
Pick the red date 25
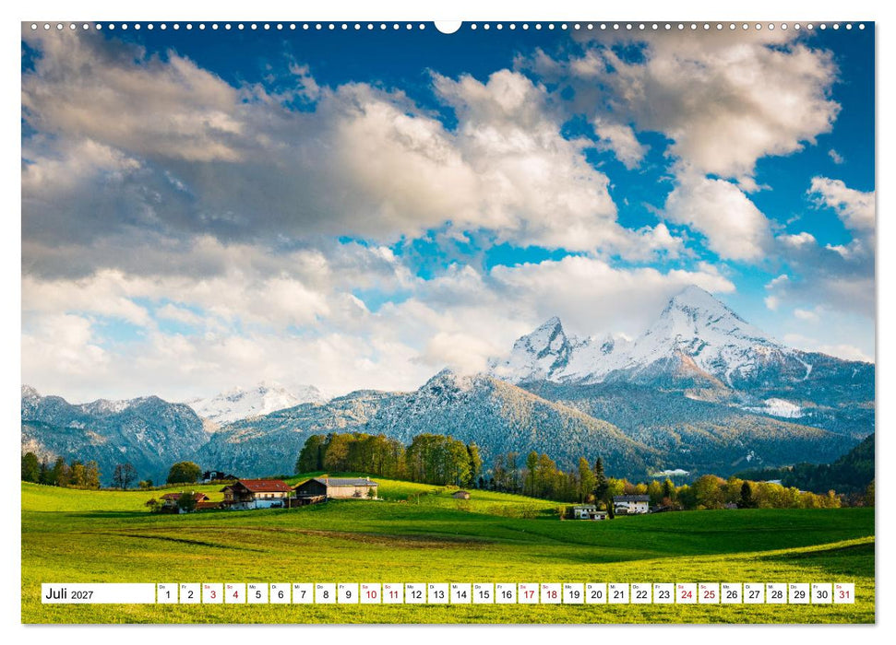pos(709,593)
